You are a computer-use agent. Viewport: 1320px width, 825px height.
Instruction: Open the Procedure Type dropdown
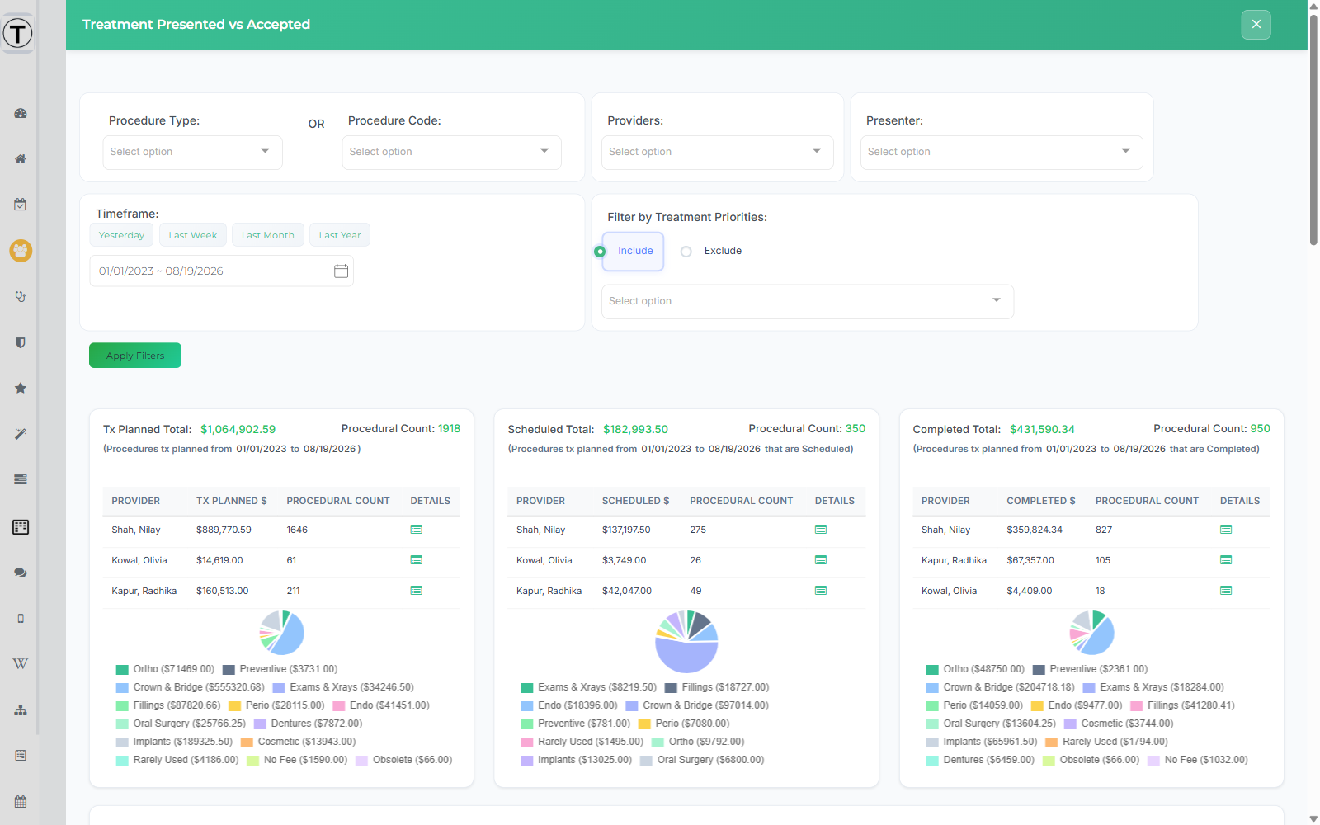point(192,153)
